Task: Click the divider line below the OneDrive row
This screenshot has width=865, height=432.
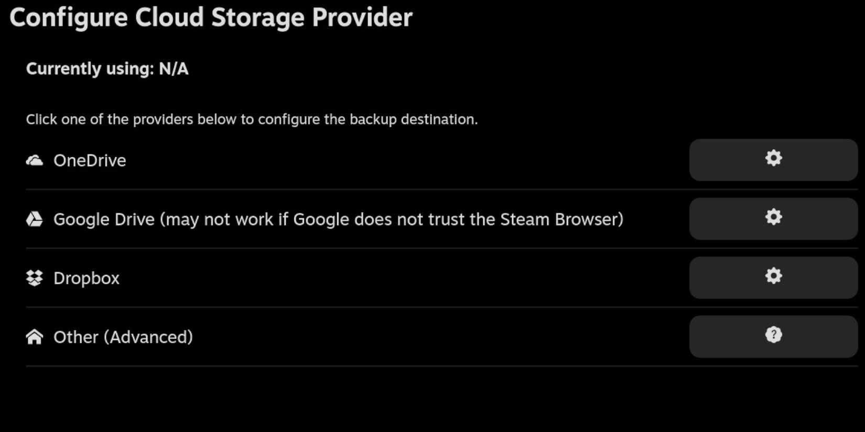Action: tap(356, 189)
